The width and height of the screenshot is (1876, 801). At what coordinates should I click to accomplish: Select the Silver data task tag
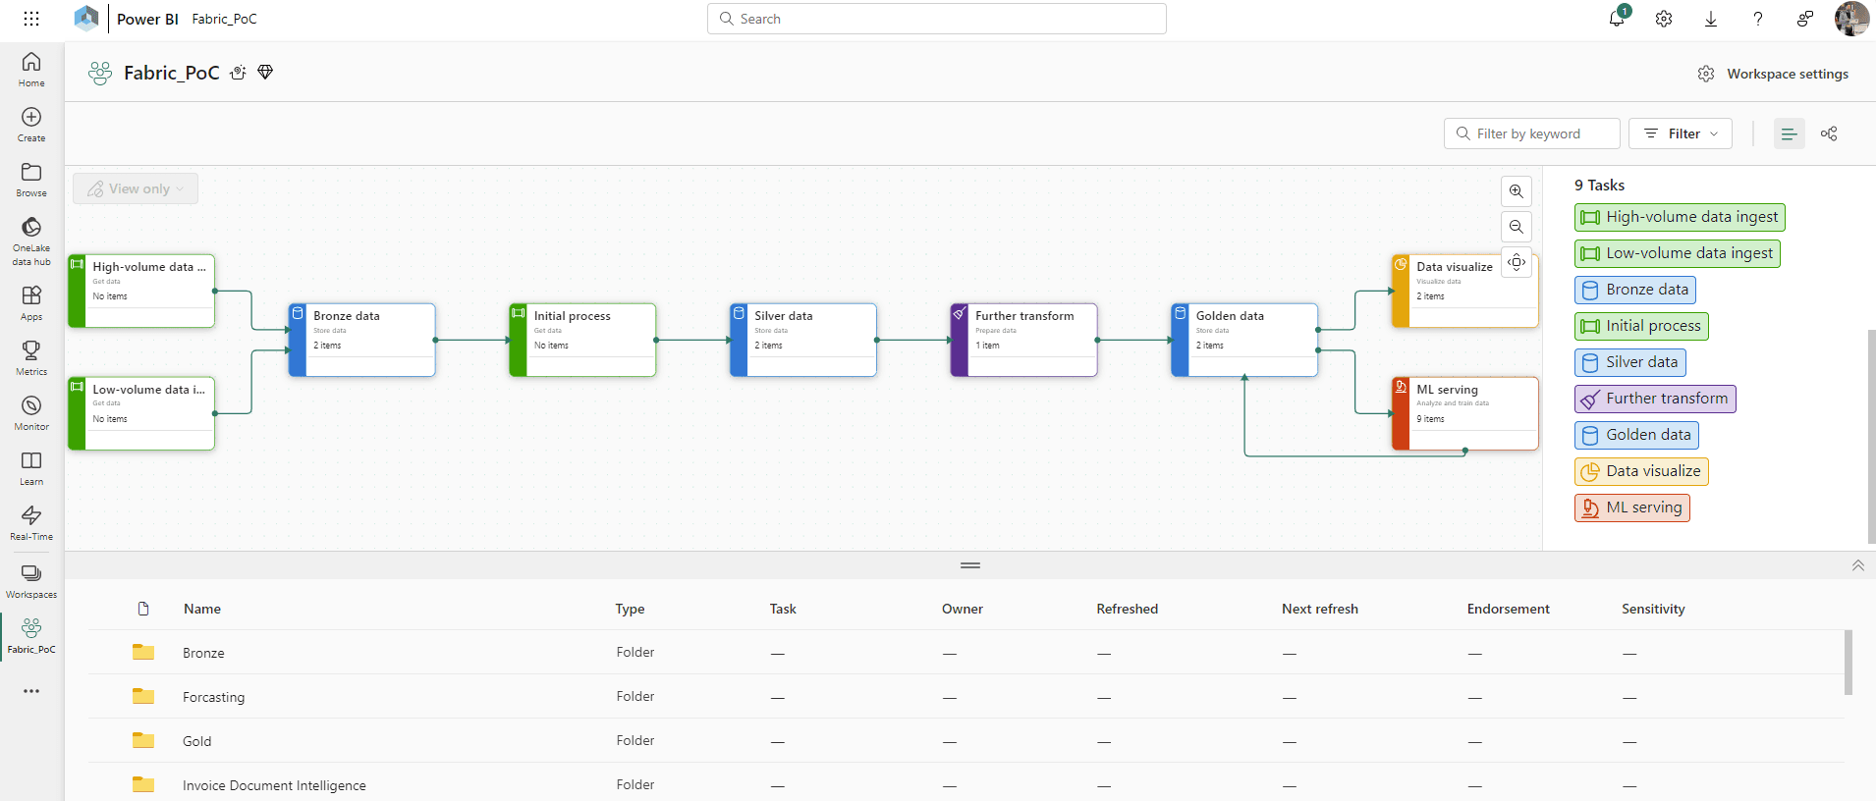pos(1630,362)
